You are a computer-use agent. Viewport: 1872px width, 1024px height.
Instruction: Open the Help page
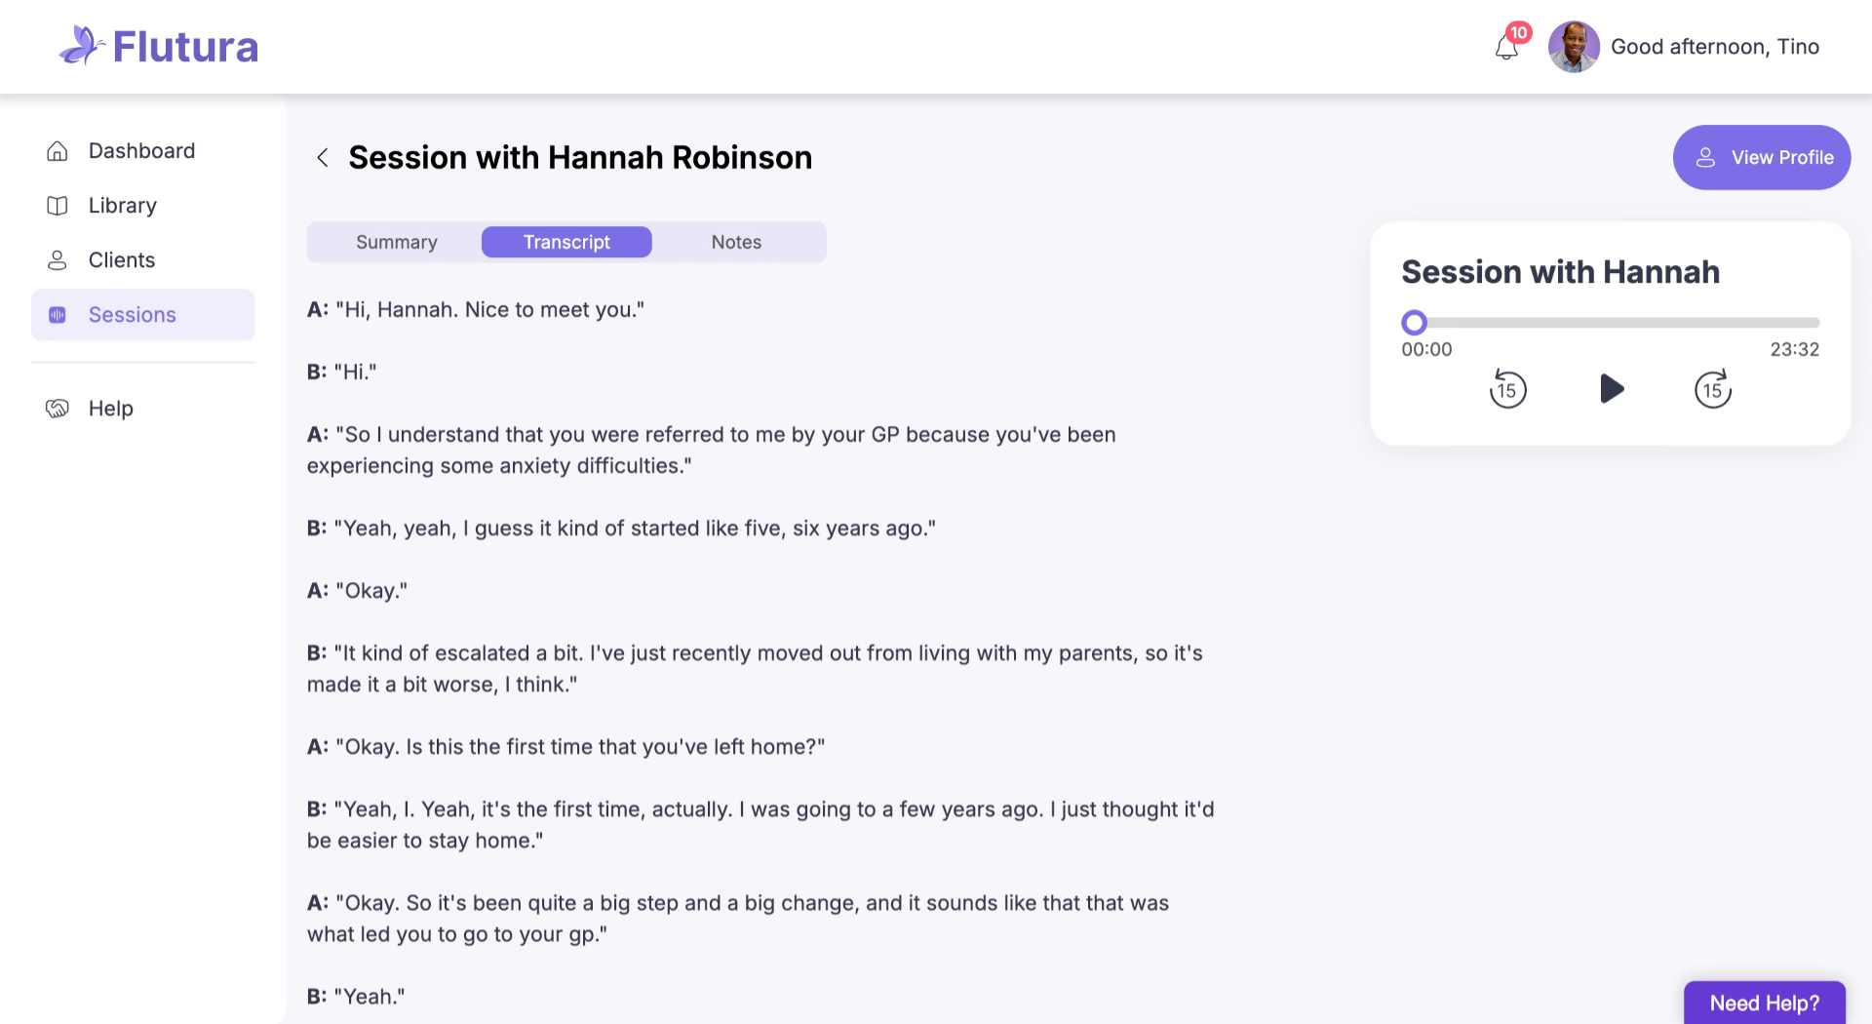110,409
